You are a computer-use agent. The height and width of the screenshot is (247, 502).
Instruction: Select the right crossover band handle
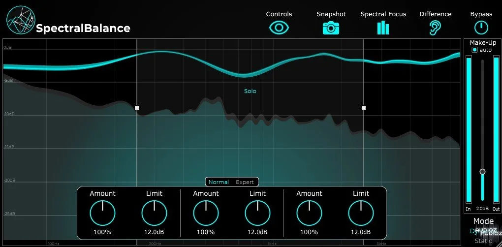(x=364, y=108)
